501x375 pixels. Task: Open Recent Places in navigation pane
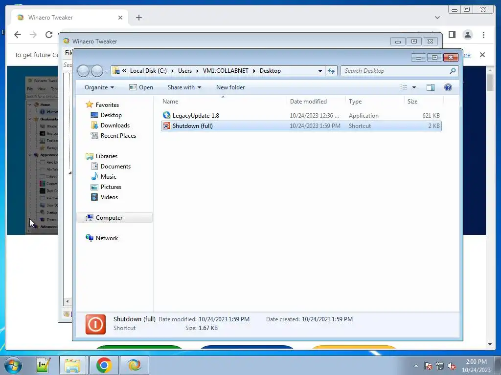[118, 136]
